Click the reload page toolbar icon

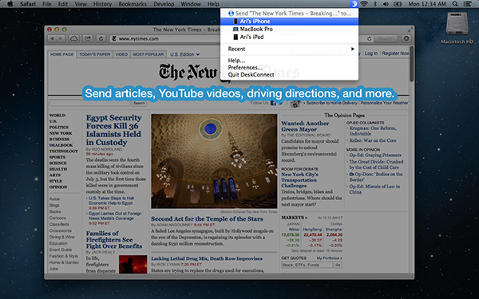click(101, 38)
